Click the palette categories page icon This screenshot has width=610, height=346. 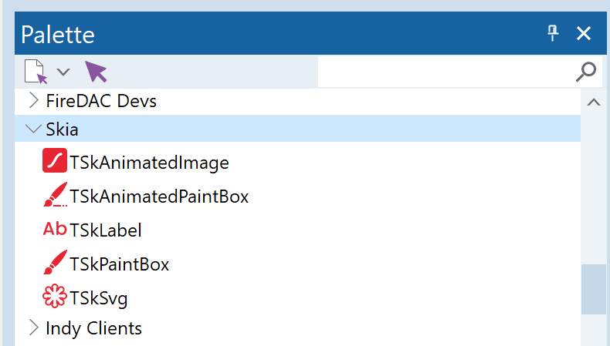coord(36,72)
